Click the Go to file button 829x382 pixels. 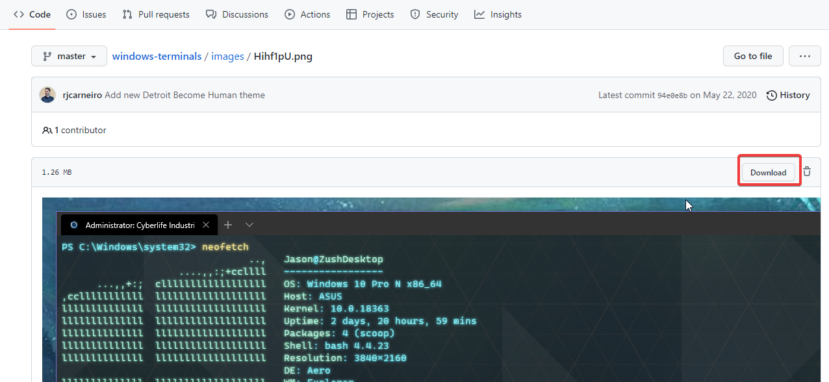753,56
